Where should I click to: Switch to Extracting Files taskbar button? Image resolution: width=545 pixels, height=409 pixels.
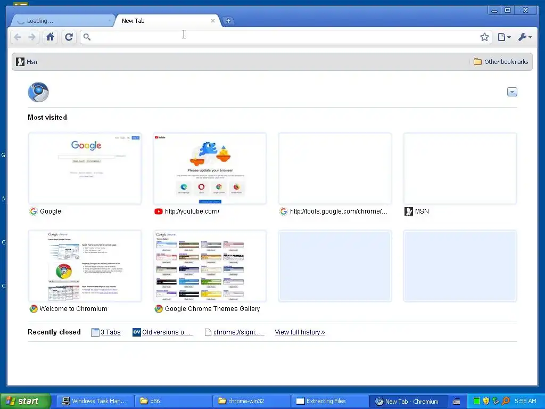[330, 401]
